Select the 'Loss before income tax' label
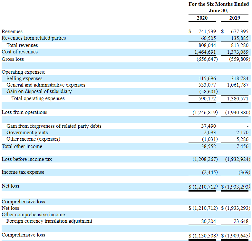The image size is (252, 241). pos(26,159)
